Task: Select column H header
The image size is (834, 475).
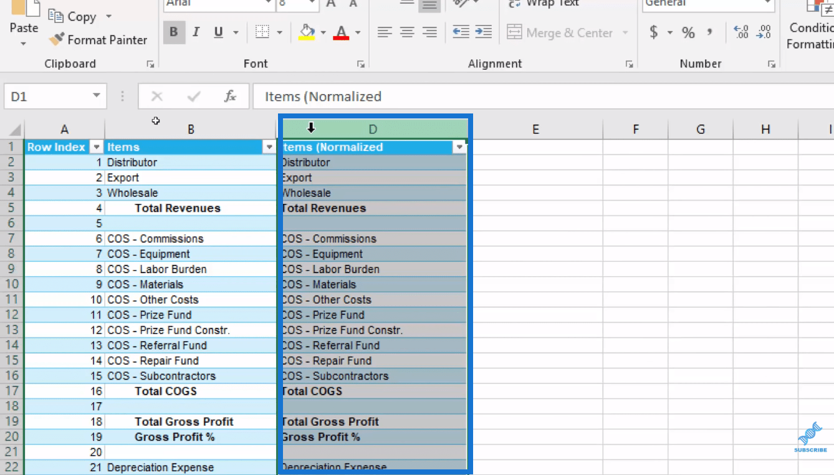Action: (x=765, y=130)
